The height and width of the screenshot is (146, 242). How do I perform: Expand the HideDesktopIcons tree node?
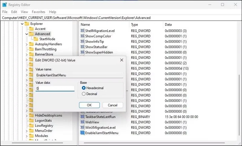click(x=27, y=116)
